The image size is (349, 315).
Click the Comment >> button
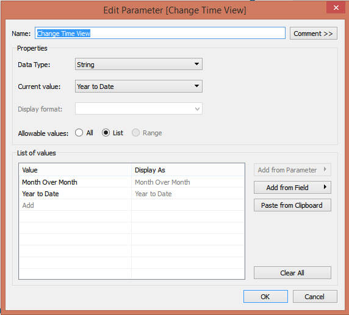click(314, 34)
